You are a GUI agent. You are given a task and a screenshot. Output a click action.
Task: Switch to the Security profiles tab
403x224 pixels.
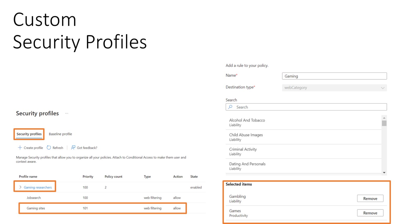29,134
